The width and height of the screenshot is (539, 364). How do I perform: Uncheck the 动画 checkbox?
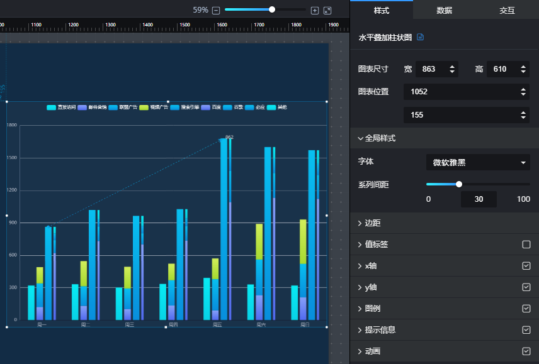tap(526, 351)
